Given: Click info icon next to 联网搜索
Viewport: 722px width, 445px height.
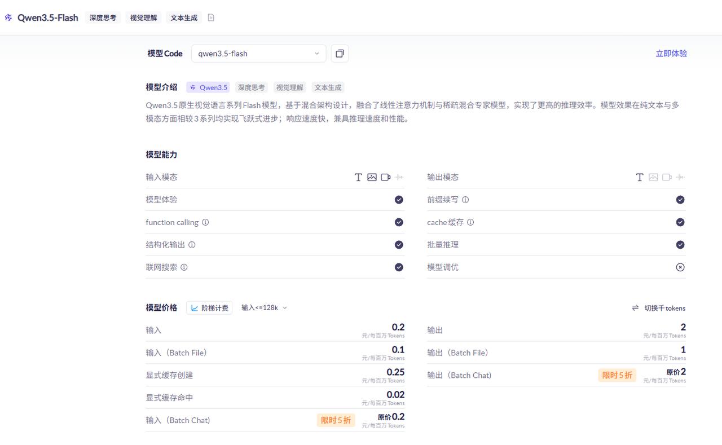Looking at the screenshot, I should click(x=184, y=267).
